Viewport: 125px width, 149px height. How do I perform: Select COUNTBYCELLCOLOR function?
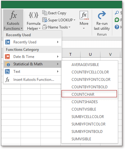[90, 72]
